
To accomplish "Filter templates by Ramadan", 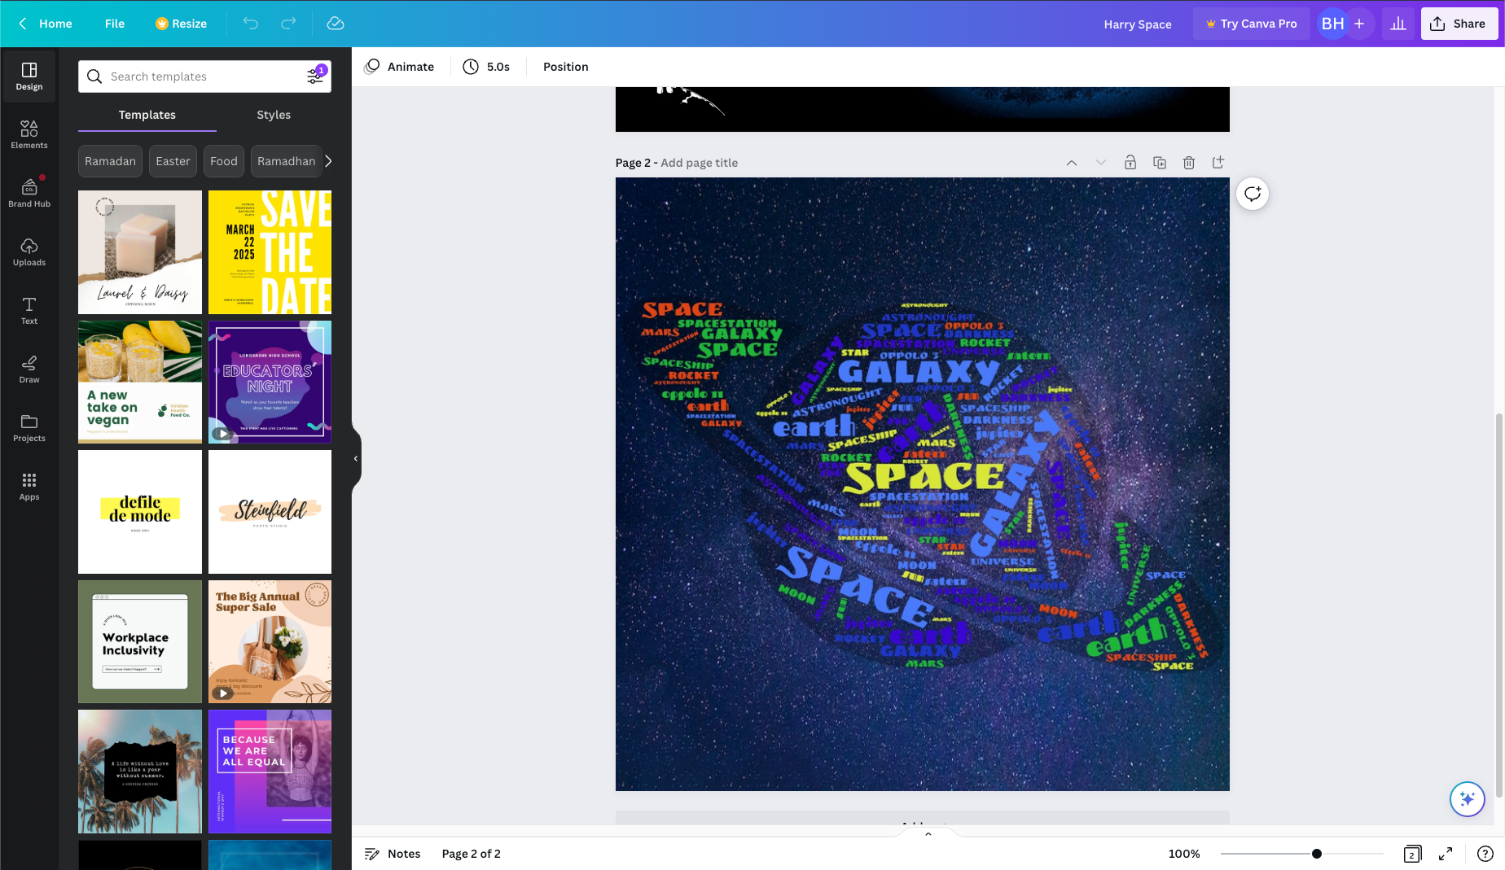I will click(111, 161).
